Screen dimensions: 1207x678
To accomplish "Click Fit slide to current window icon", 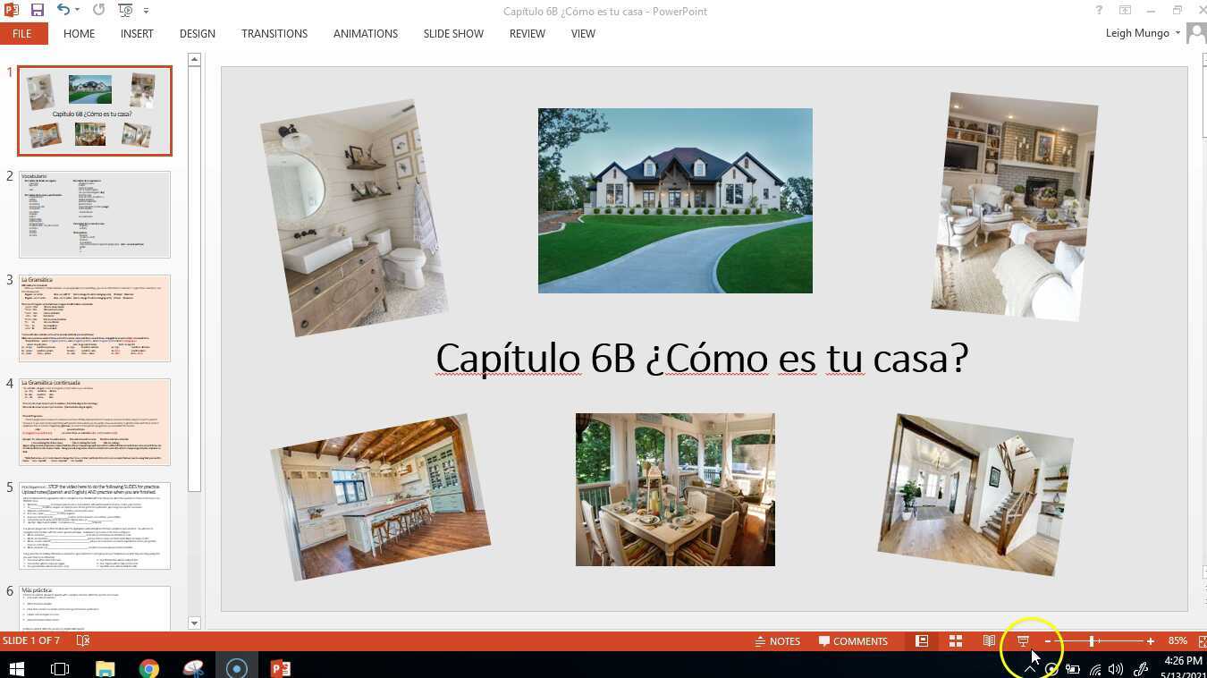I will [x=1203, y=640].
